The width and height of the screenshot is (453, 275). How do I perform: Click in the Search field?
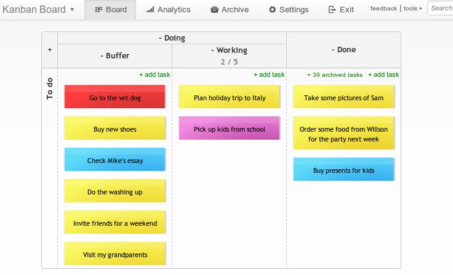click(x=441, y=9)
